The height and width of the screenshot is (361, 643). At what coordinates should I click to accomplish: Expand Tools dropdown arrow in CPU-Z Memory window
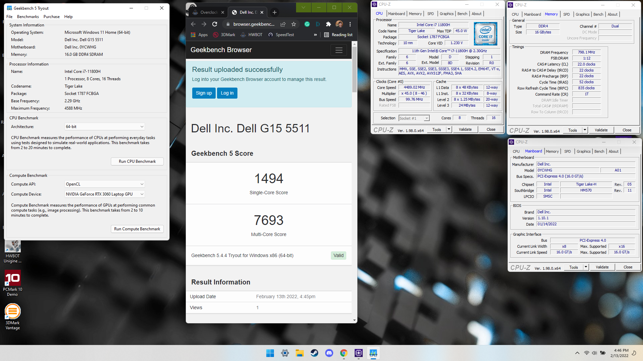coord(585,130)
